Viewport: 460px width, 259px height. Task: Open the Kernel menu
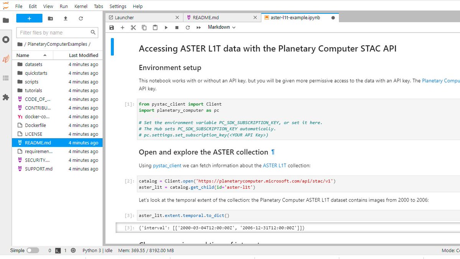tap(80, 6)
